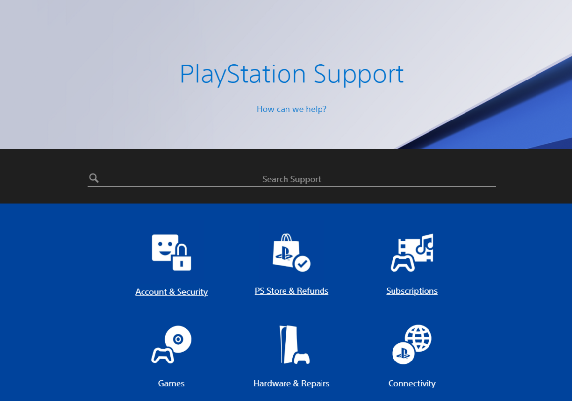Open the Account & Security link

tap(171, 291)
